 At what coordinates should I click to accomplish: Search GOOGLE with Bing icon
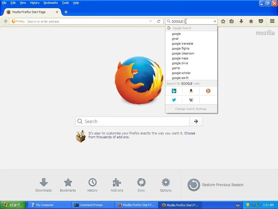click(x=174, y=91)
